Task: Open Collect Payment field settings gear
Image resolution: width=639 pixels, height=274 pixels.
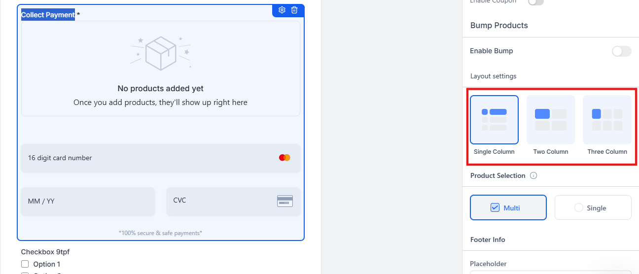Action: (282, 10)
